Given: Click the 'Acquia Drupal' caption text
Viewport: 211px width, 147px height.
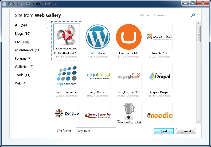Looking at the screenshot, I should point(160,92).
